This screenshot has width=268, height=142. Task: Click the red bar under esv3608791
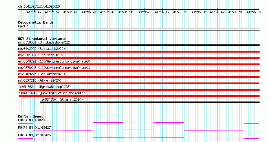click(x=139, y=64)
